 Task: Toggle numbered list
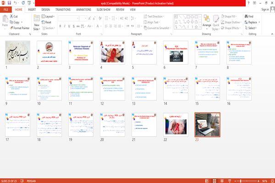click(113, 18)
